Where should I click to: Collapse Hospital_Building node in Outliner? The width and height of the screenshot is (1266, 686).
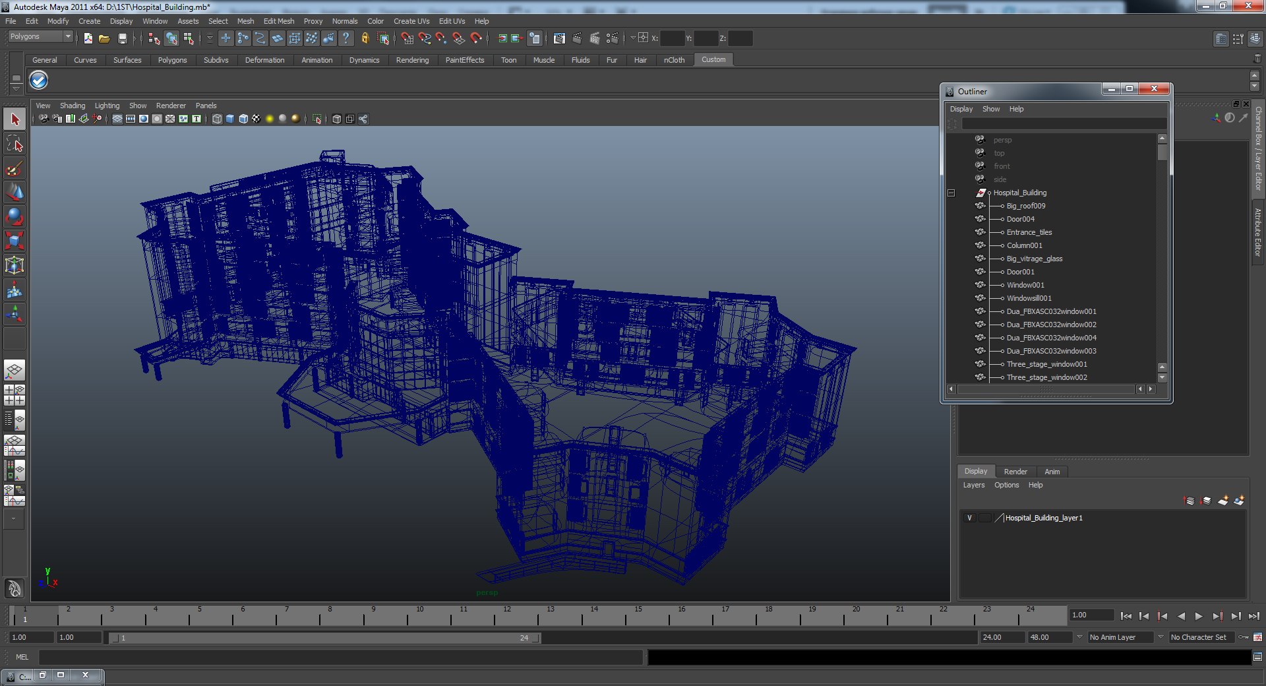(951, 193)
